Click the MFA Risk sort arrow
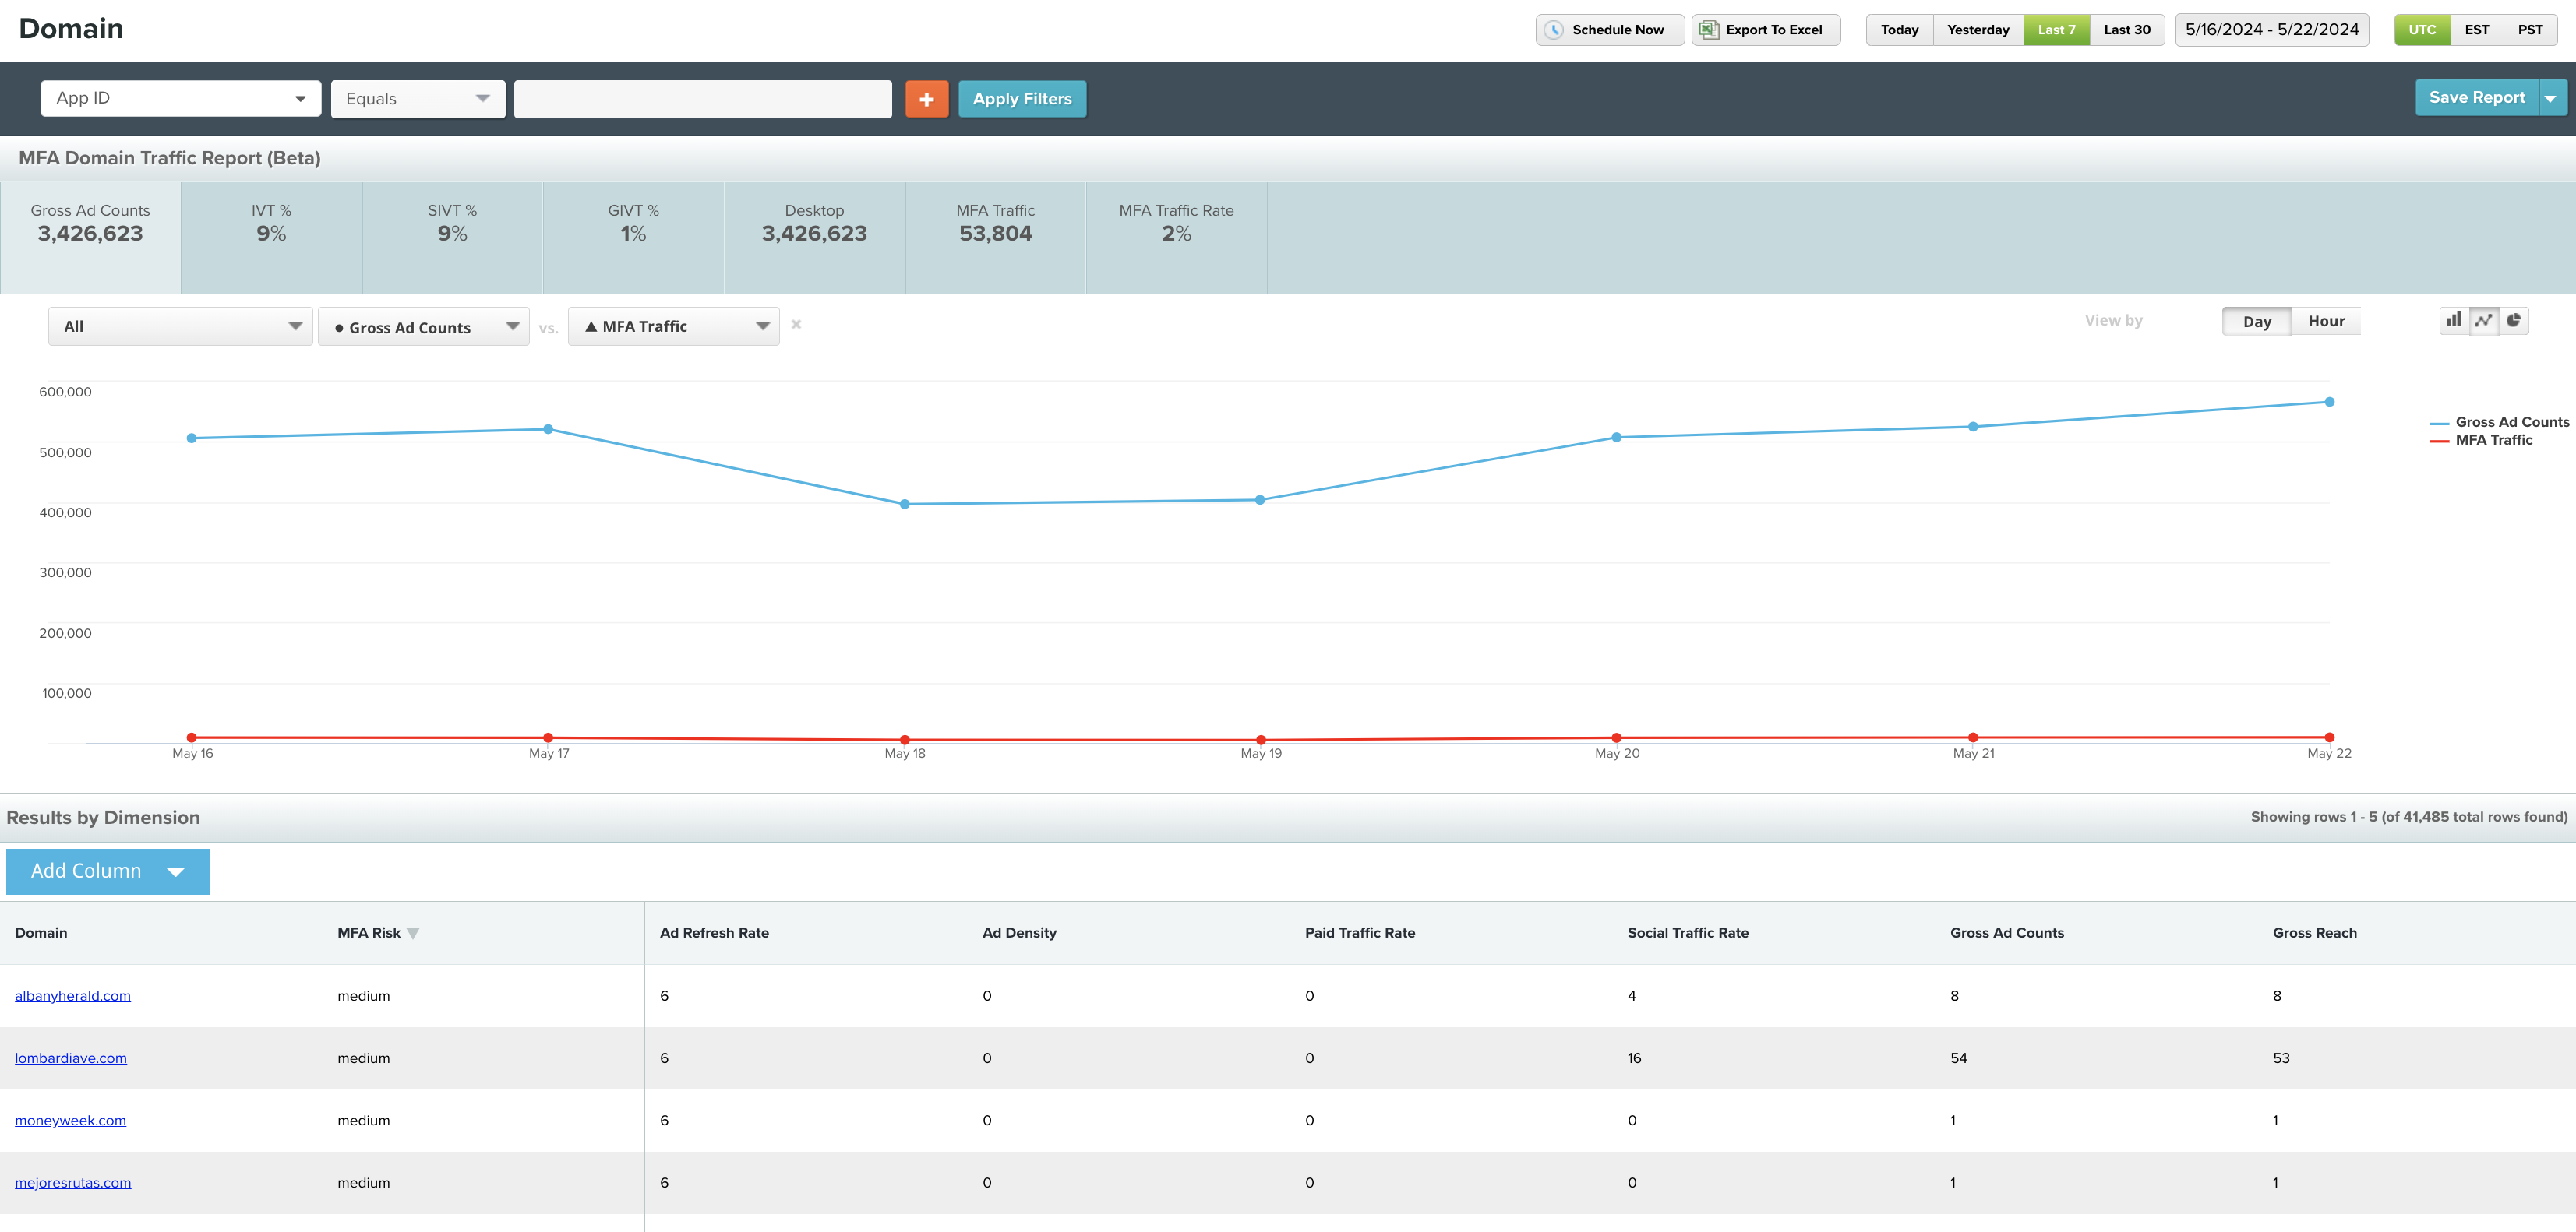Image resolution: width=2576 pixels, height=1232 pixels. 413,933
